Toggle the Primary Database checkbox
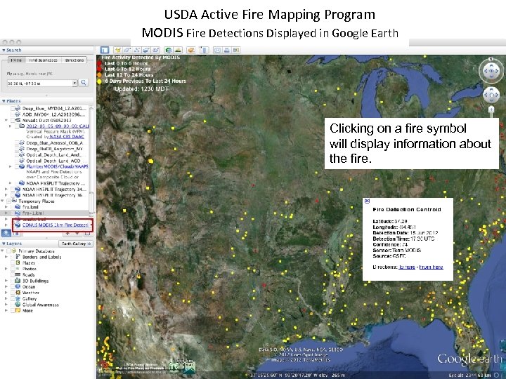The width and height of the screenshot is (506, 379). [x=8, y=251]
